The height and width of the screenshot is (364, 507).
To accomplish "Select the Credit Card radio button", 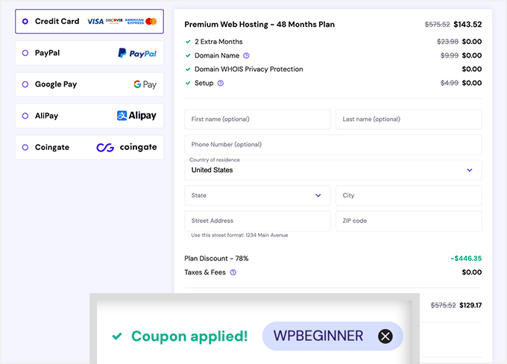I will tap(25, 22).
